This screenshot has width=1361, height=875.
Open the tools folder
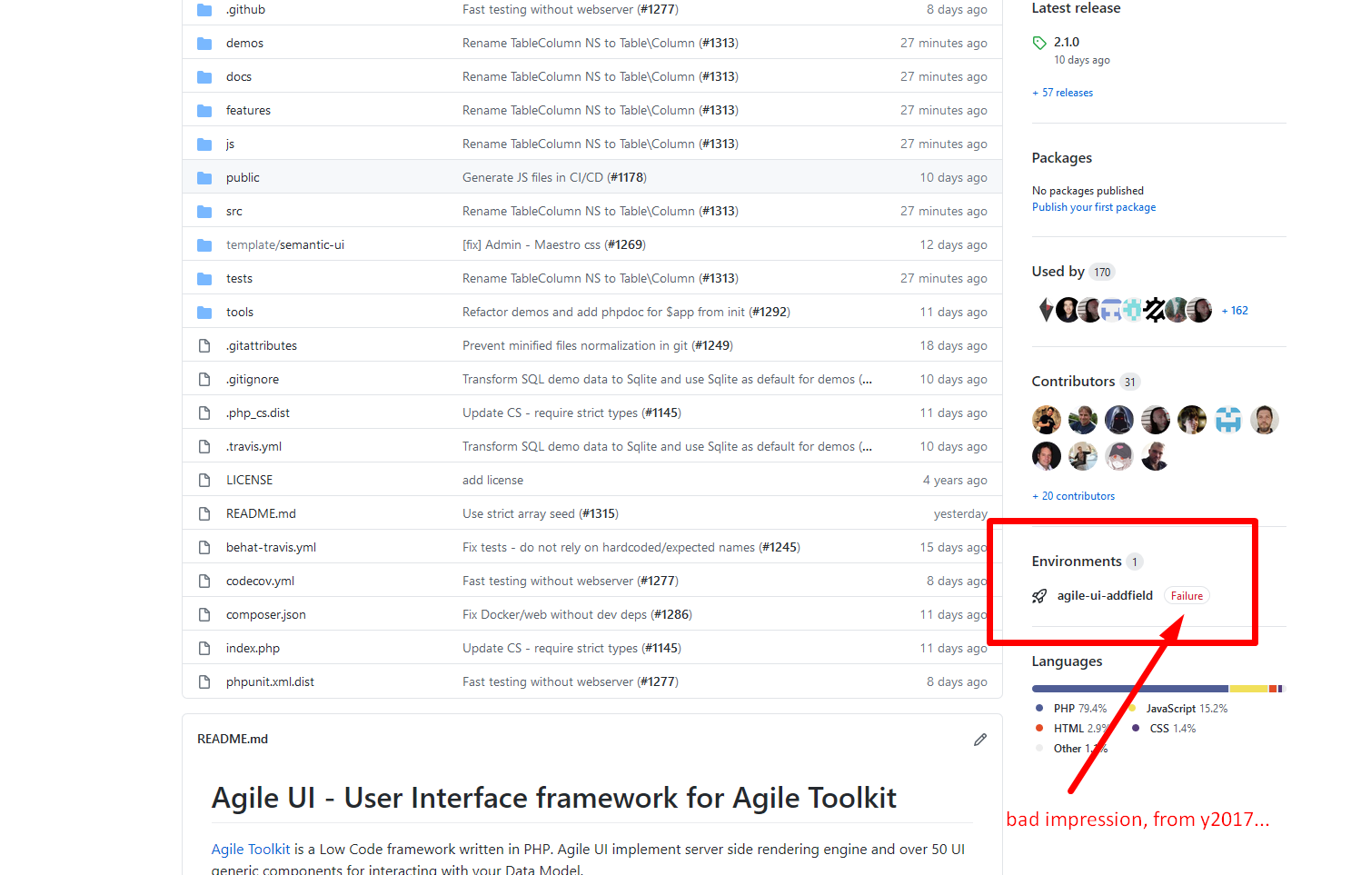pos(239,311)
